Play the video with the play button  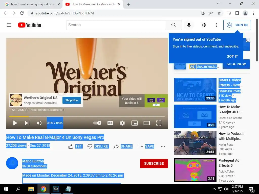[15, 123]
